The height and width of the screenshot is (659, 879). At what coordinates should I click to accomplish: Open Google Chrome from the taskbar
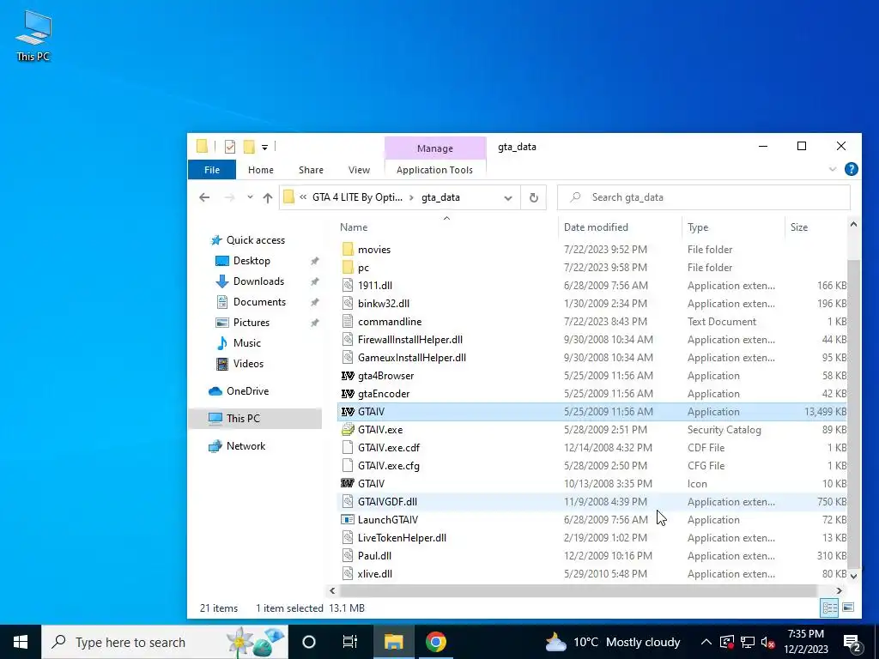click(435, 642)
